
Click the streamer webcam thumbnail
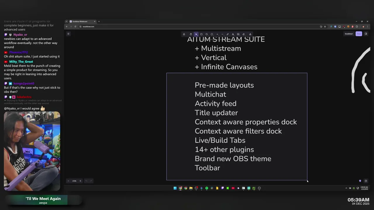point(32,151)
